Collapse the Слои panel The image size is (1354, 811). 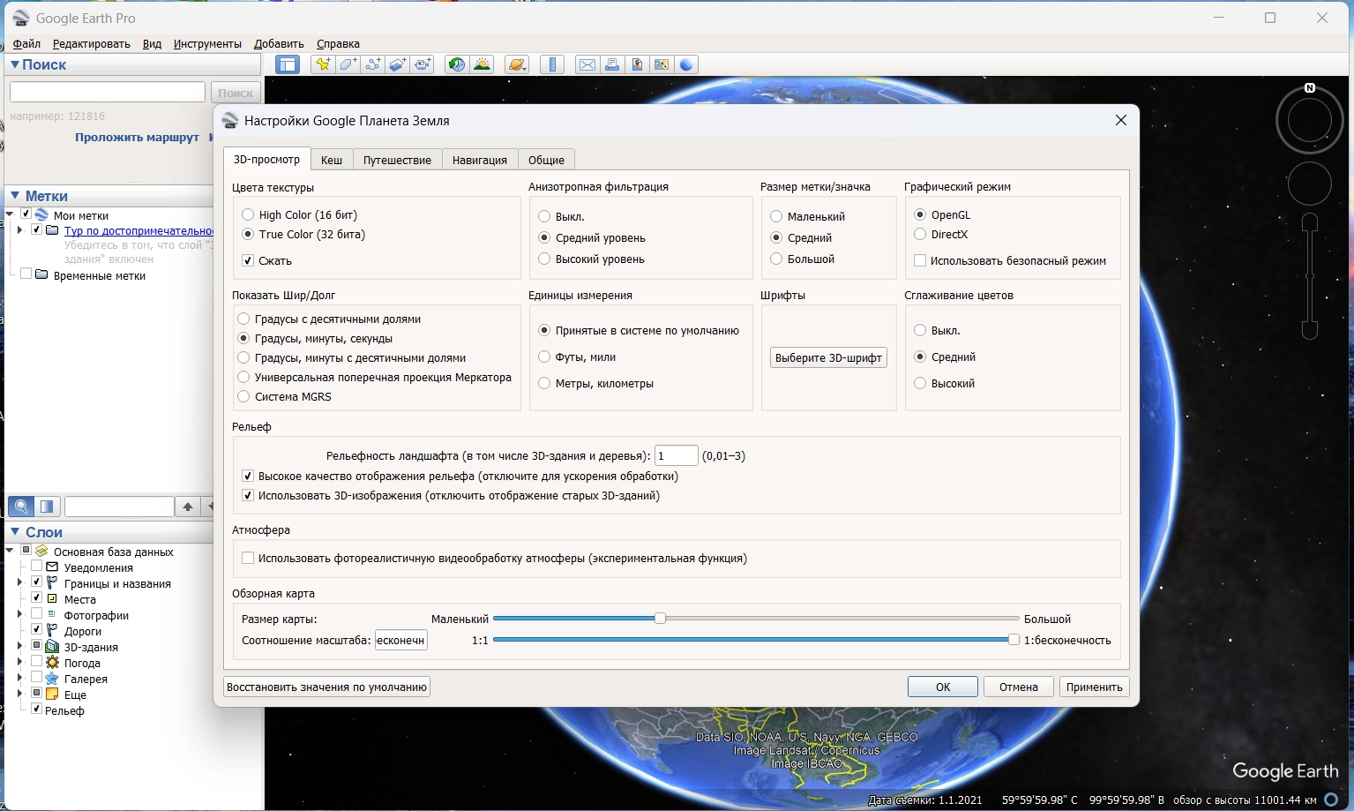pos(15,532)
